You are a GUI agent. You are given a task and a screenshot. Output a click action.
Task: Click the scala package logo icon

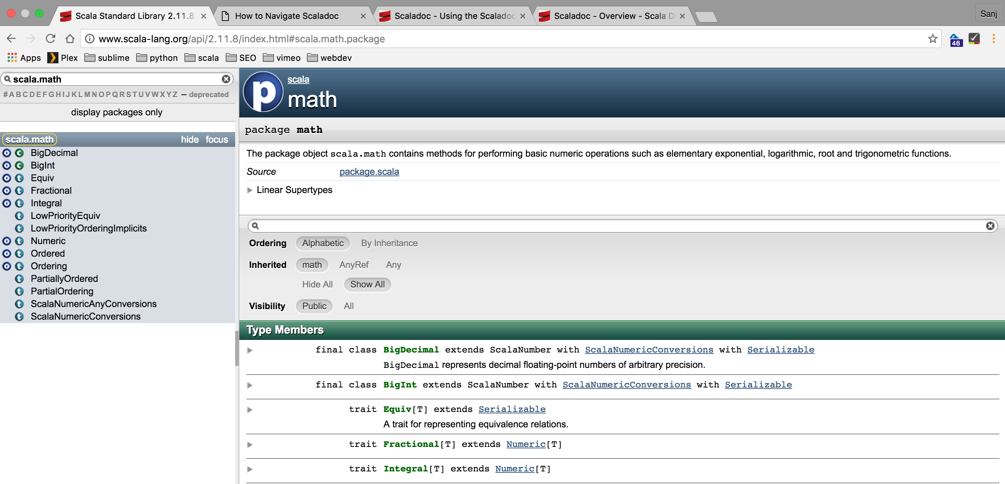point(263,92)
